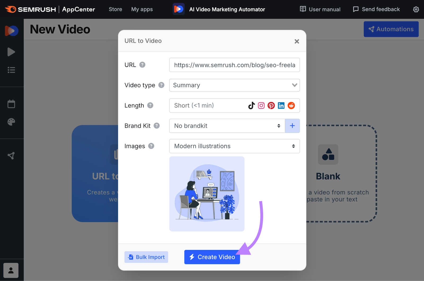Open the Modern illustrations images dropdown

[234, 146]
